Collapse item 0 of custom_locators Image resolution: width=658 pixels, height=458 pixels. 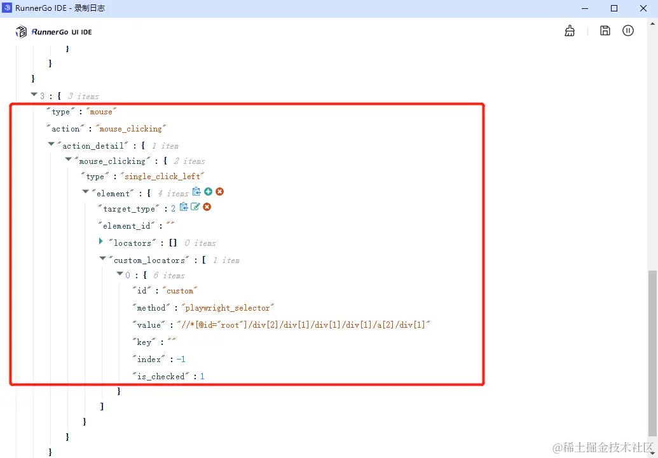tap(120, 274)
